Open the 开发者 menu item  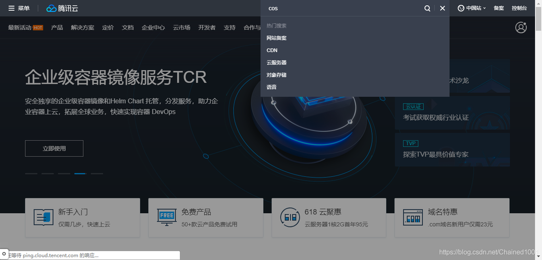[x=207, y=28]
